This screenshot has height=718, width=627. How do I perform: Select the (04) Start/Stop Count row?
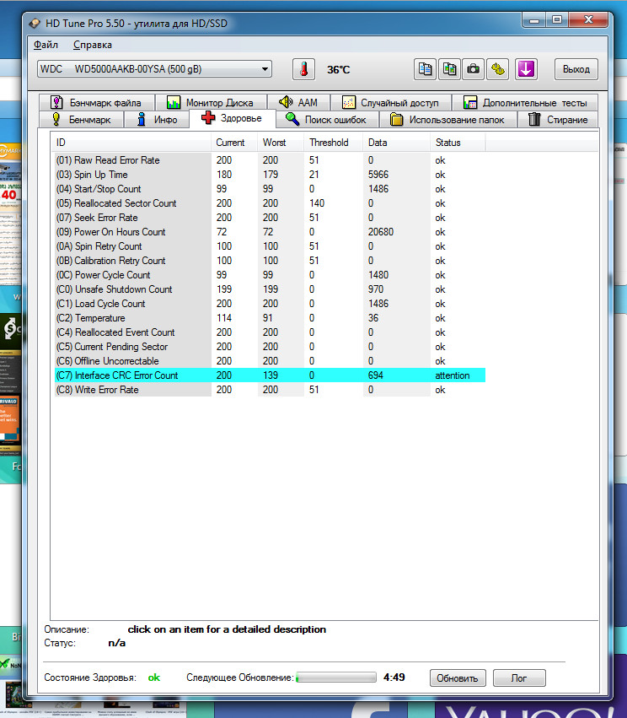coord(270,189)
